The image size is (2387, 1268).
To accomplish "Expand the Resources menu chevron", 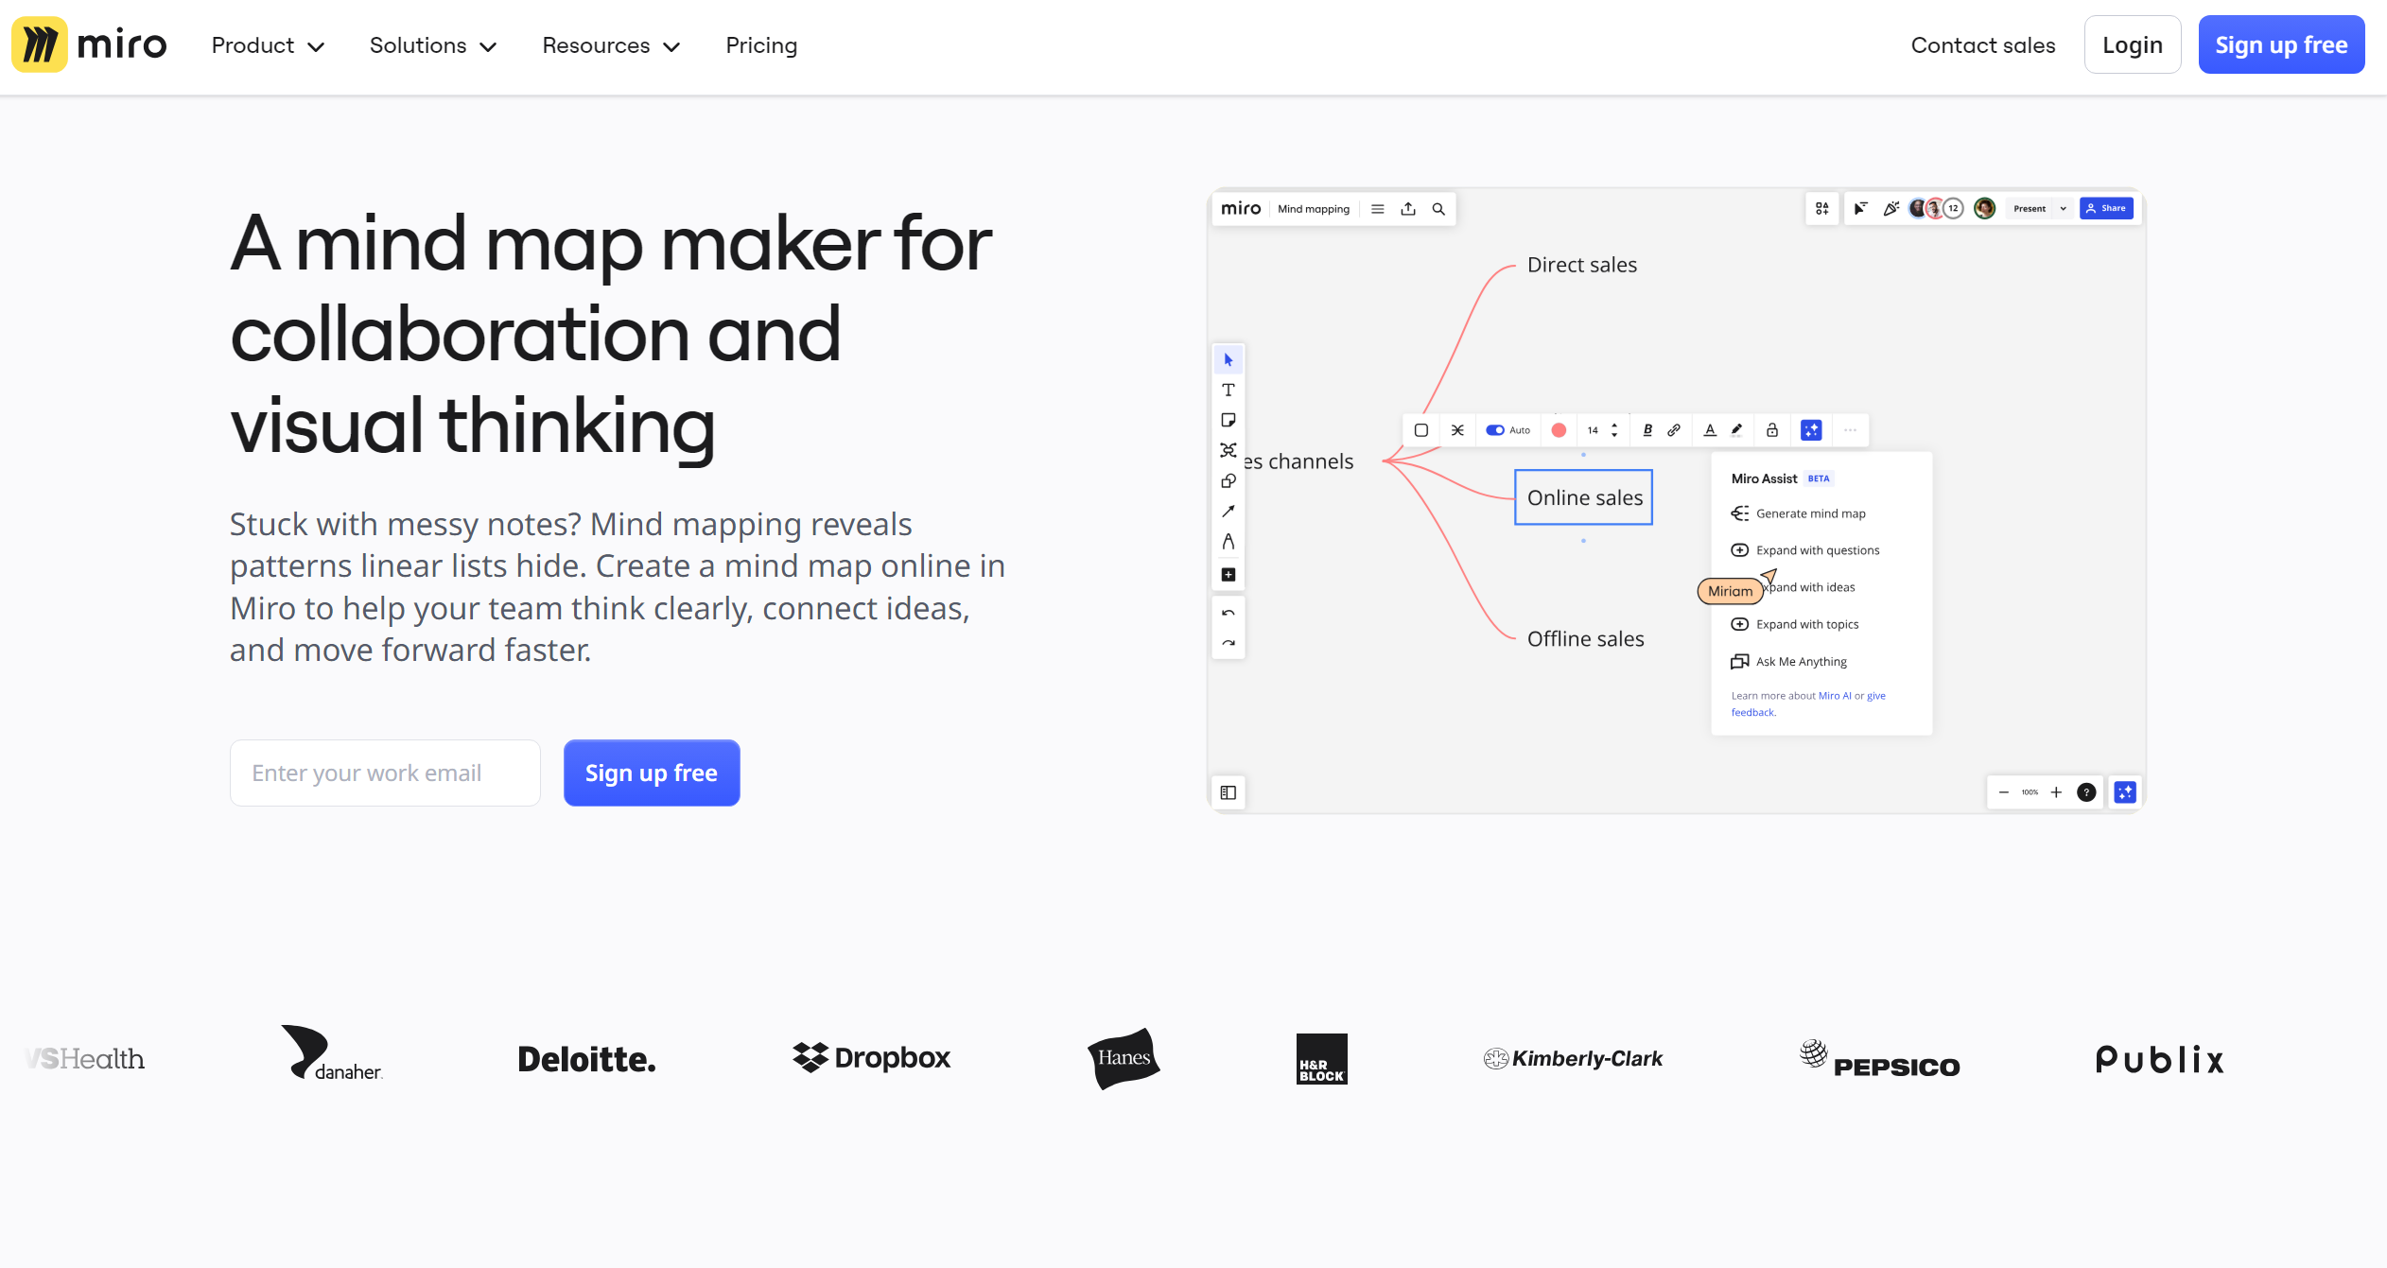I will click(671, 46).
